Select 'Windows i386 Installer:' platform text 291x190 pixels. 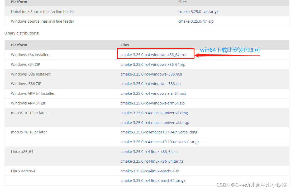coord(31,74)
